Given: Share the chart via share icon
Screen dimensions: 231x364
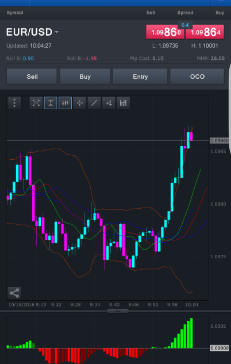Looking at the screenshot, I should coord(14,293).
